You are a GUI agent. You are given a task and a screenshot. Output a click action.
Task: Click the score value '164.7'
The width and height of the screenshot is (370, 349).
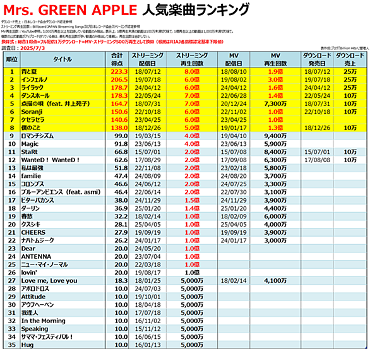(119, 104)
